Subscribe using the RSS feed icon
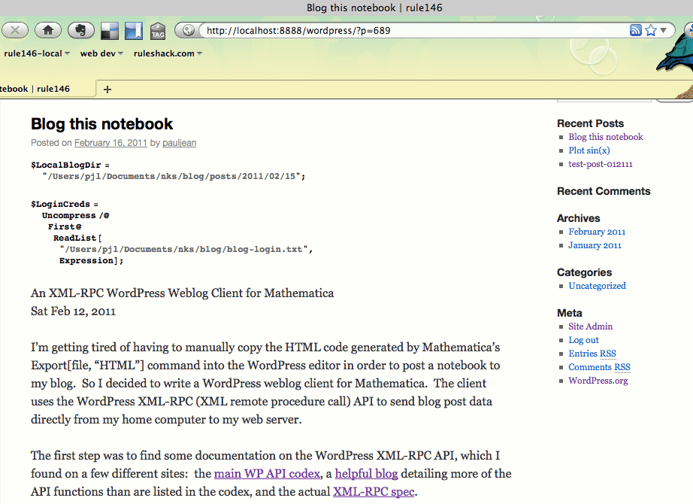This screenshot has width=693, height=504. pos(636,30)
